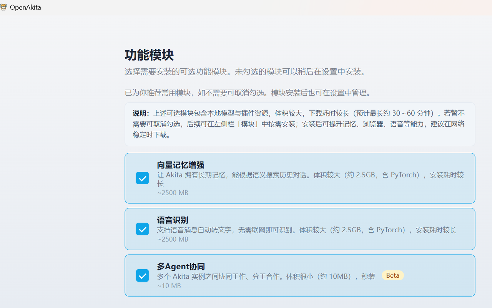Click the 说明 information box
This screenshot has height=308, width=492.
[x=300, y=124]
